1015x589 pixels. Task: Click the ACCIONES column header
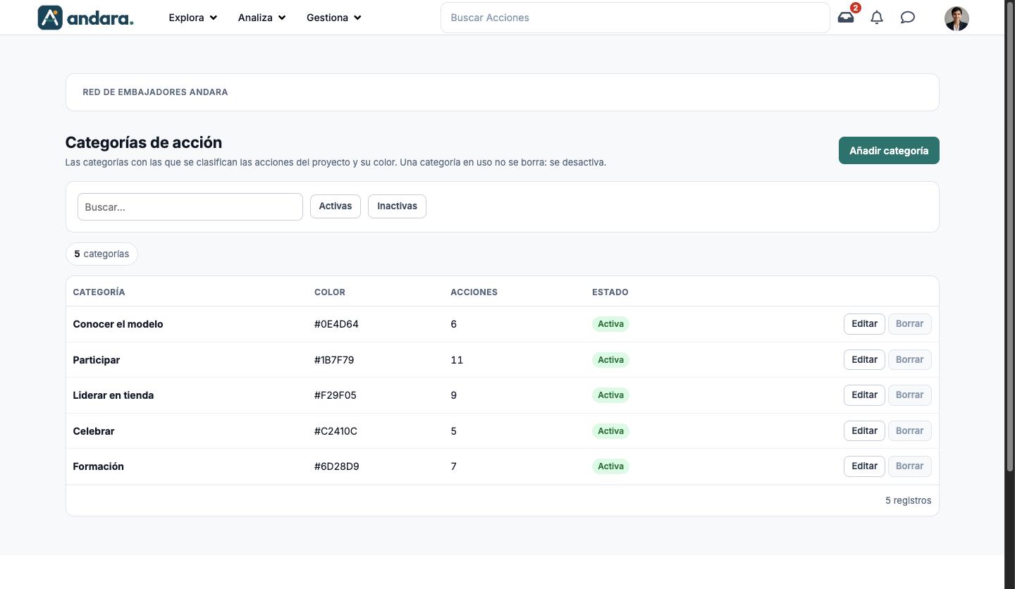point(474,292)
